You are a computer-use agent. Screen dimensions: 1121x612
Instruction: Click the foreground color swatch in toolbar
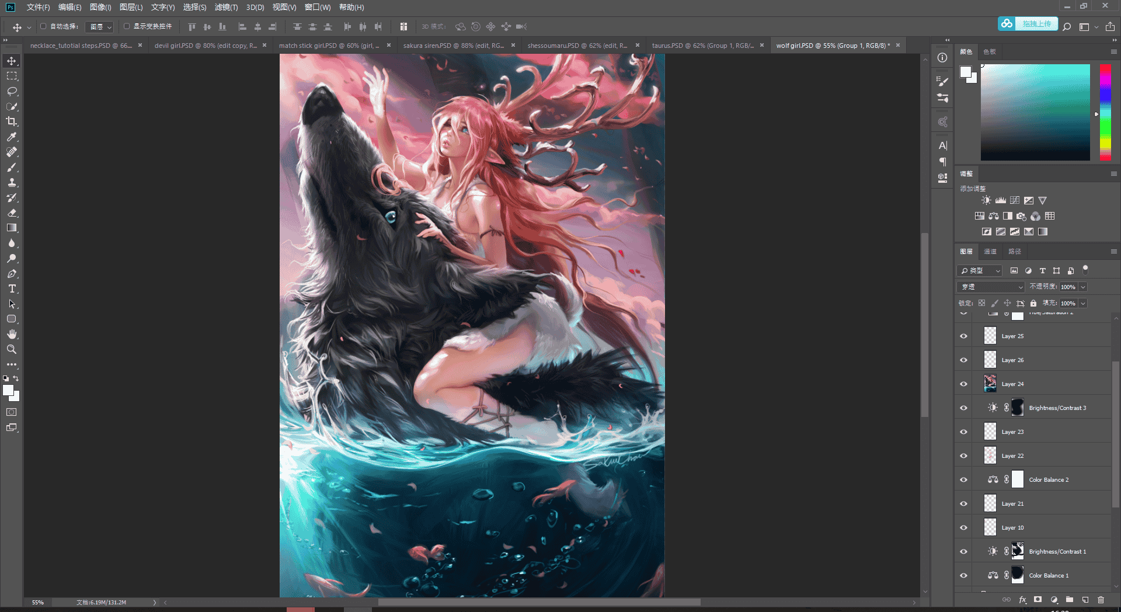(8, 391)
